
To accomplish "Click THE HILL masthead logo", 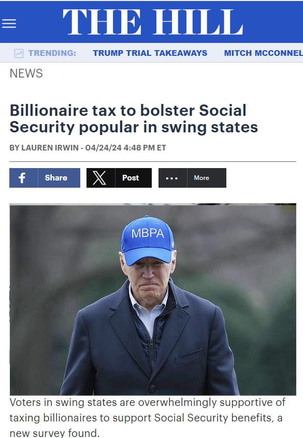I will click(x=151, y=23).
